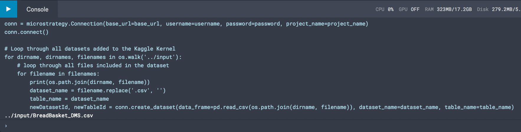The image size is (521, 132).
Task: Click the conn.connect() code line
Action: coord(27,32)
